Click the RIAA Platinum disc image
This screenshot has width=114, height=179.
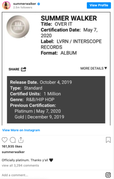tap(18, 27)
